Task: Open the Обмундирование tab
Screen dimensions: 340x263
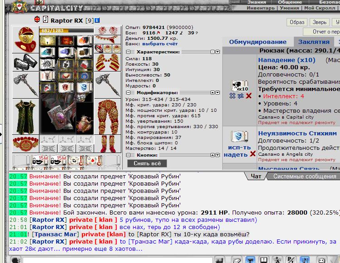Action: tap(258, 42)
